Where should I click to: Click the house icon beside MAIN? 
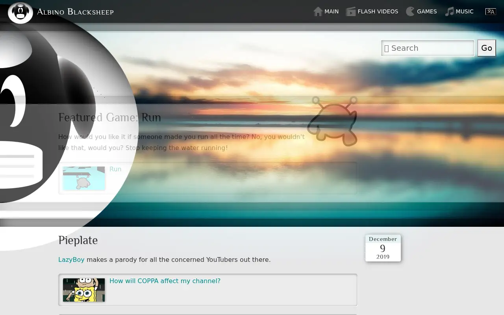tap(318, 11)
